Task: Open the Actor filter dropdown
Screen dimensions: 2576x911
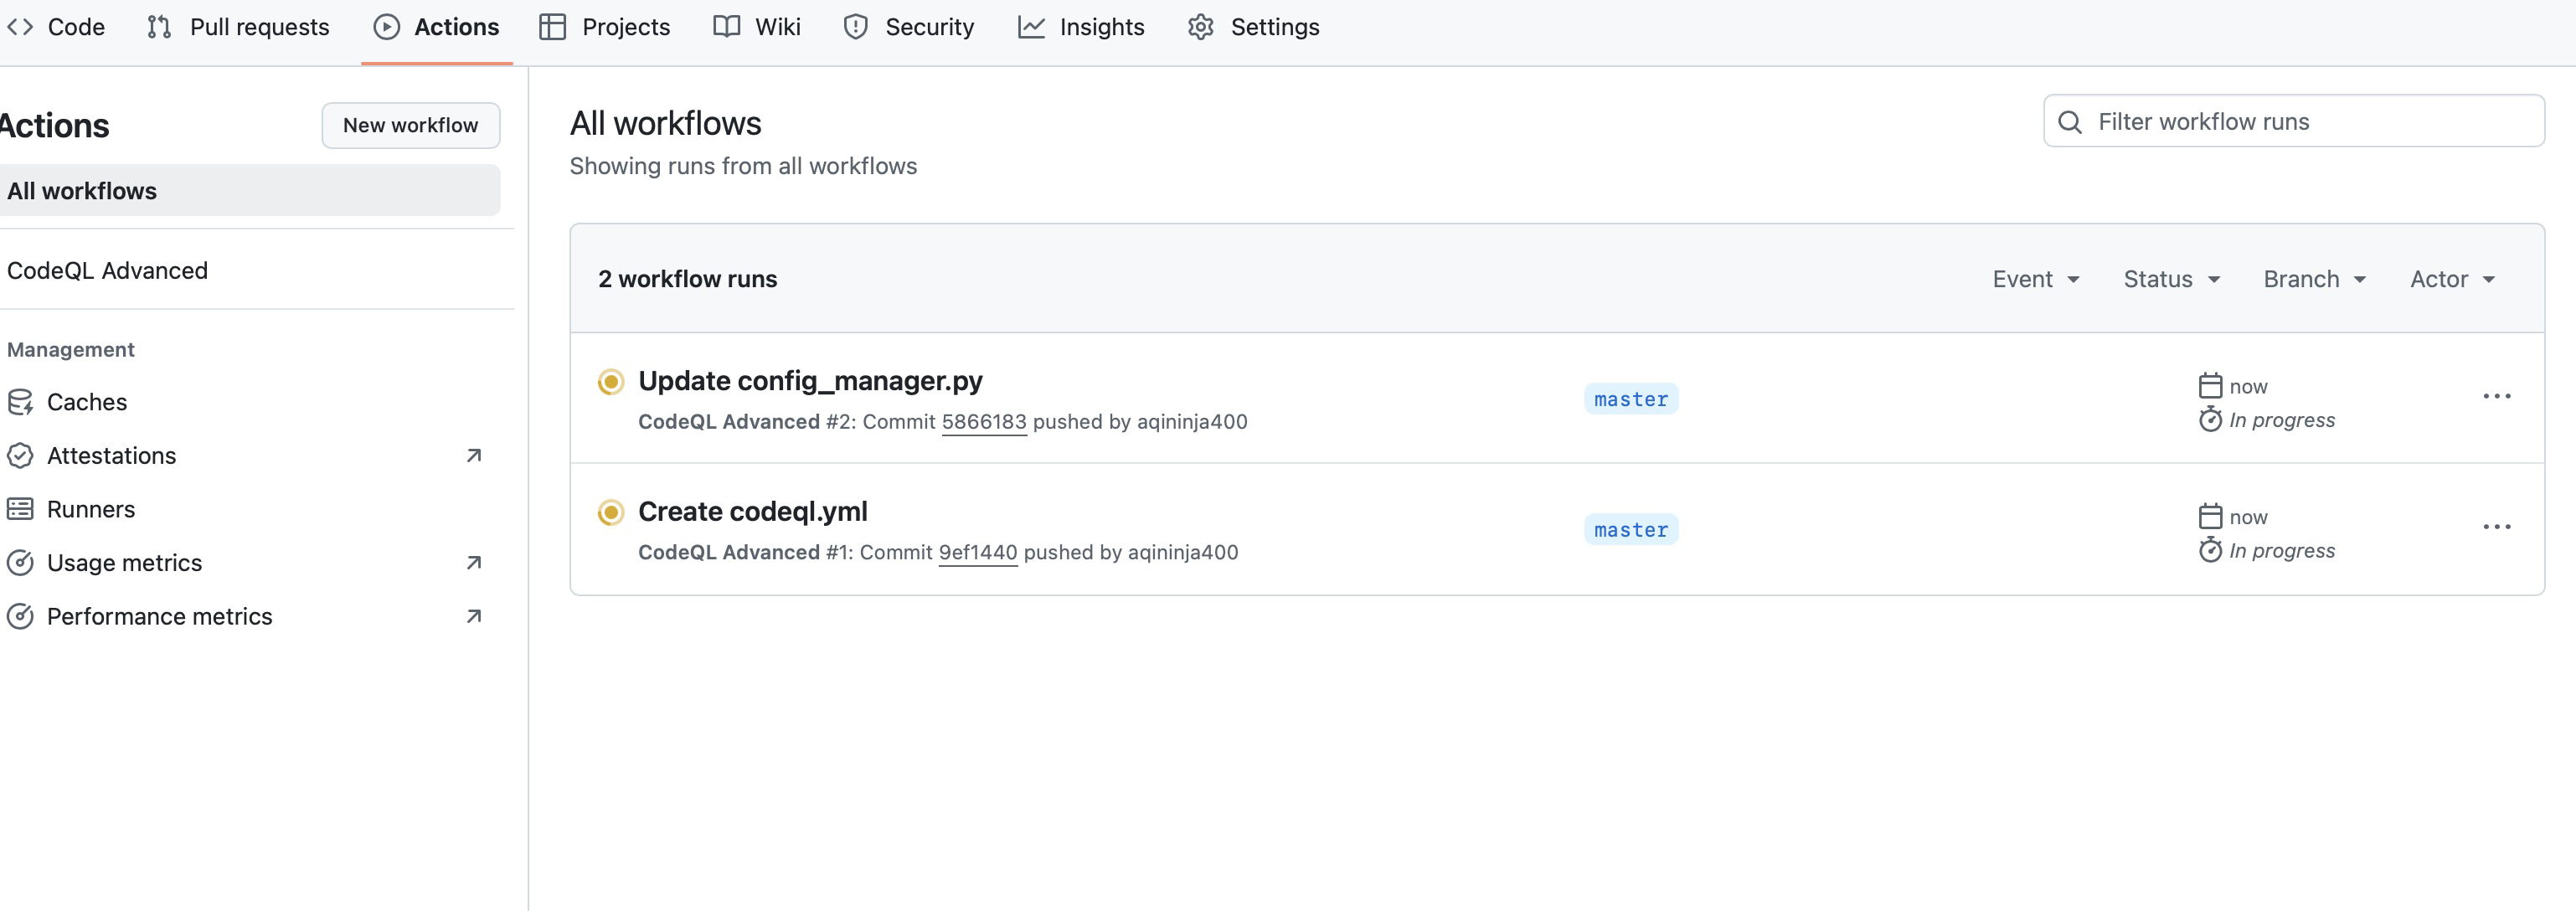Action: coord(2452,279)
